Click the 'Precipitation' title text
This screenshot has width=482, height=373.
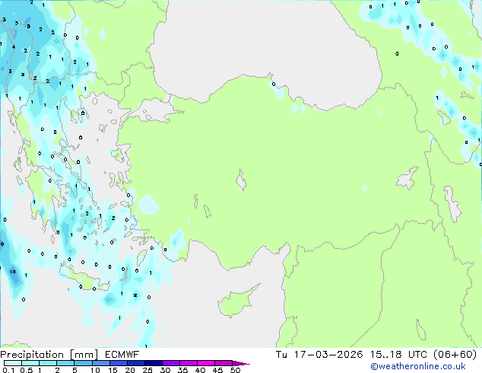coord(32,355)
